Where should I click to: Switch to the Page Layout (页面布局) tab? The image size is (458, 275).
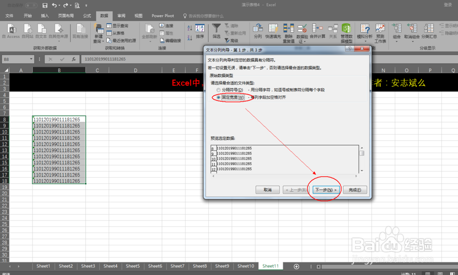[x=65, y=16]
